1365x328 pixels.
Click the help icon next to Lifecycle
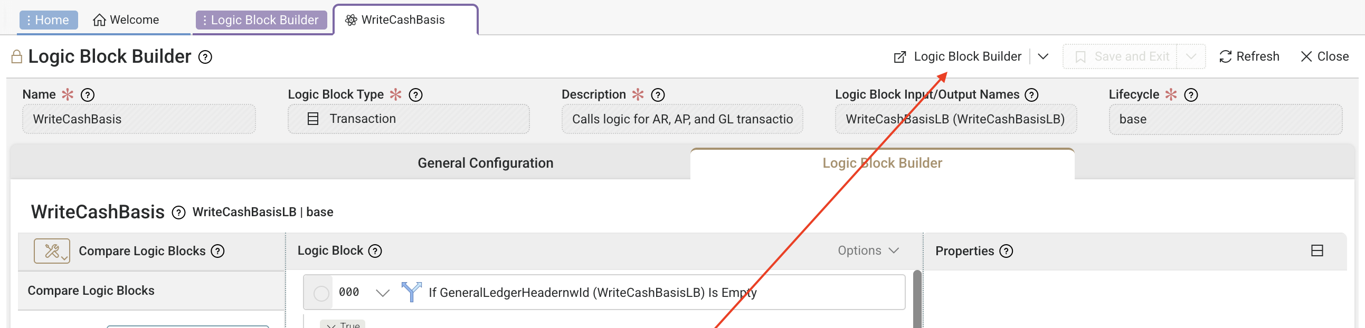coord(1191,95)
